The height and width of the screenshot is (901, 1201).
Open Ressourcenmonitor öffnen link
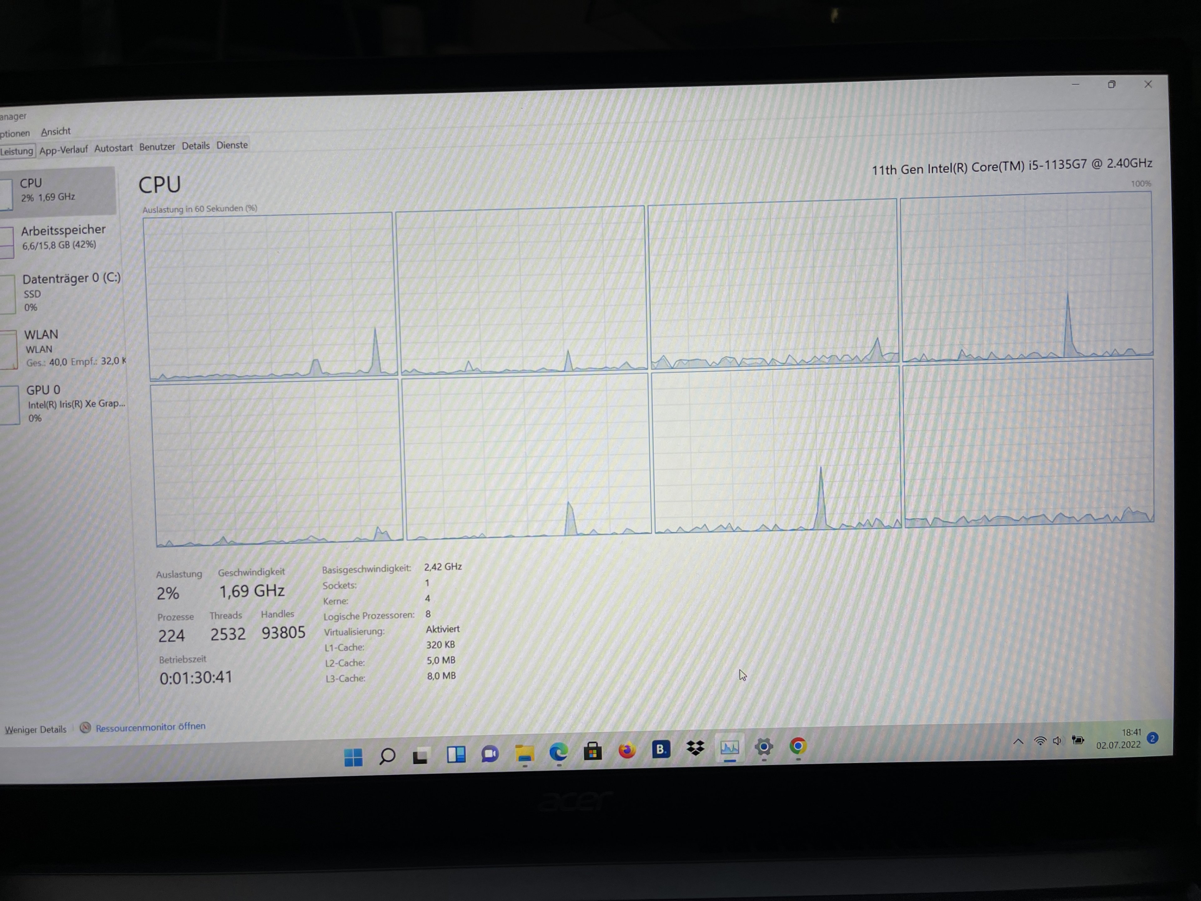click(150, 727)
